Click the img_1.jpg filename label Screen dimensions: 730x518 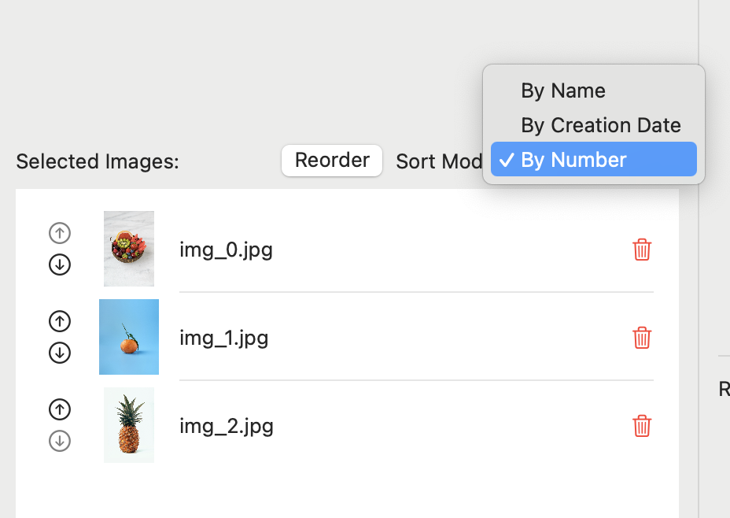click(x=224, y=339)
